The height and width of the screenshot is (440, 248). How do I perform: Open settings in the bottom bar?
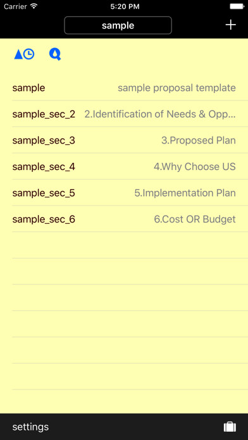point(30,427)
